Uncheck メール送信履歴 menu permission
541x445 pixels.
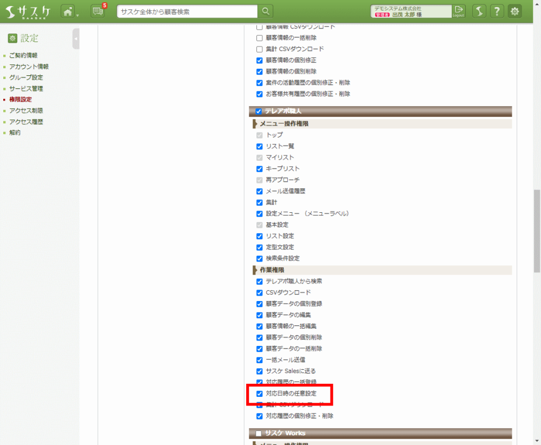[260, 191]
